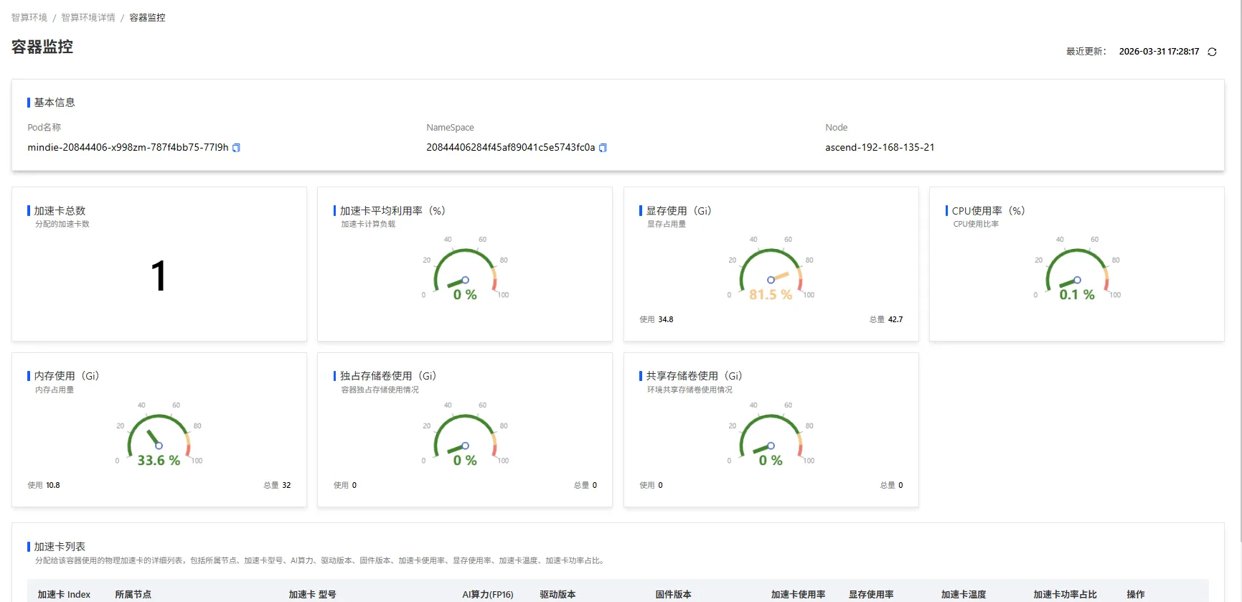Image resolution: width=1242 pixels, height=602 pixels.
Task: Click the 加速卡使用率 column header
Action: [798, 594]
